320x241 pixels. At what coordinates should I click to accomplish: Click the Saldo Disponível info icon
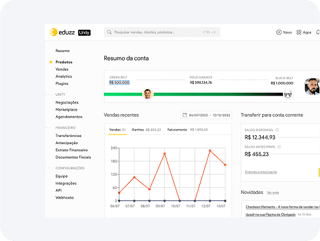pos(277,130)
